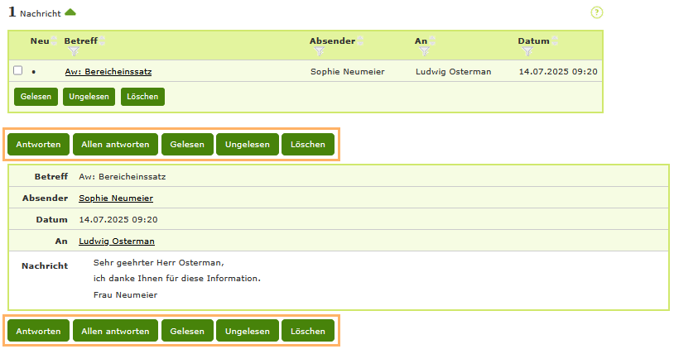Open the Datum column filter
674x349 pixels.
(x=527, y=51)
